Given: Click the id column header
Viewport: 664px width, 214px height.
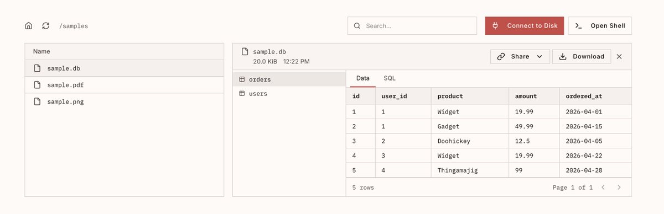Looking at the screenshot, I should (361, 96).
